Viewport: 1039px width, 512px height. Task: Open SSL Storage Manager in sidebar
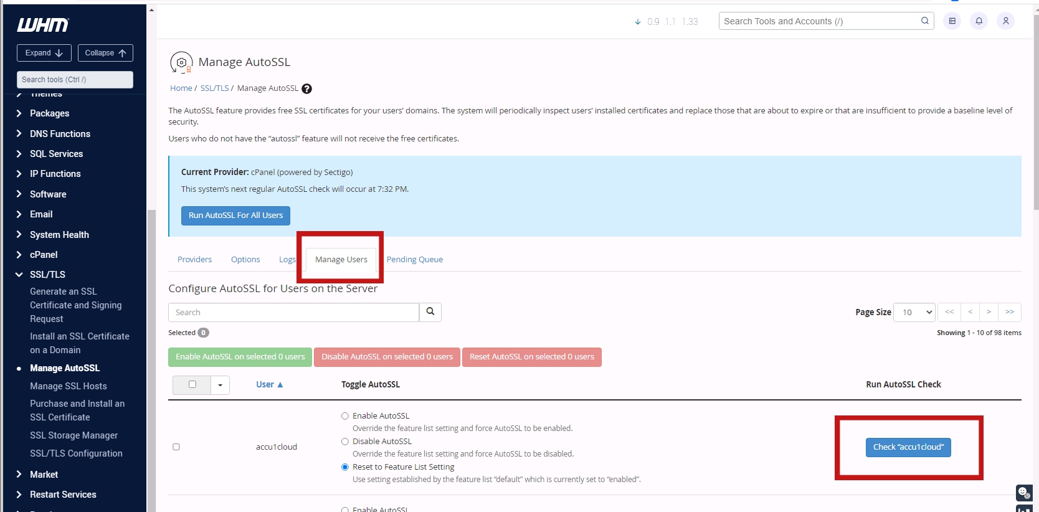74,435
